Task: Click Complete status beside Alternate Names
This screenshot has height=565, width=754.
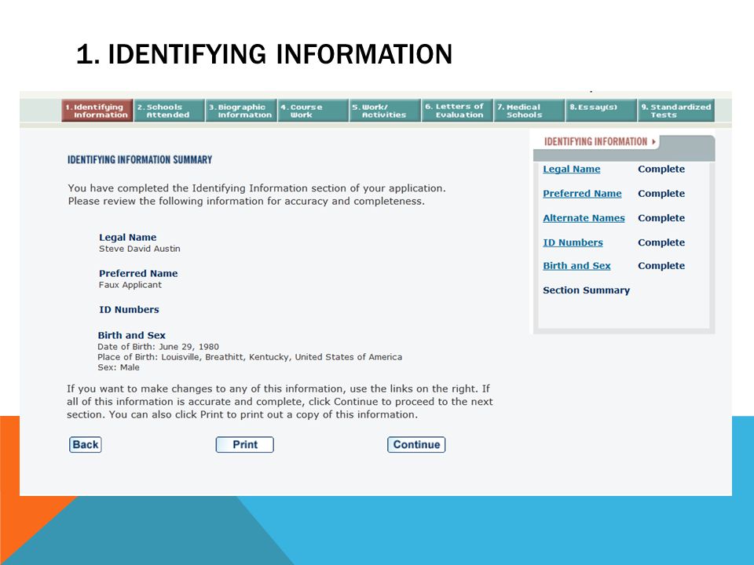Action: point(661,218)
